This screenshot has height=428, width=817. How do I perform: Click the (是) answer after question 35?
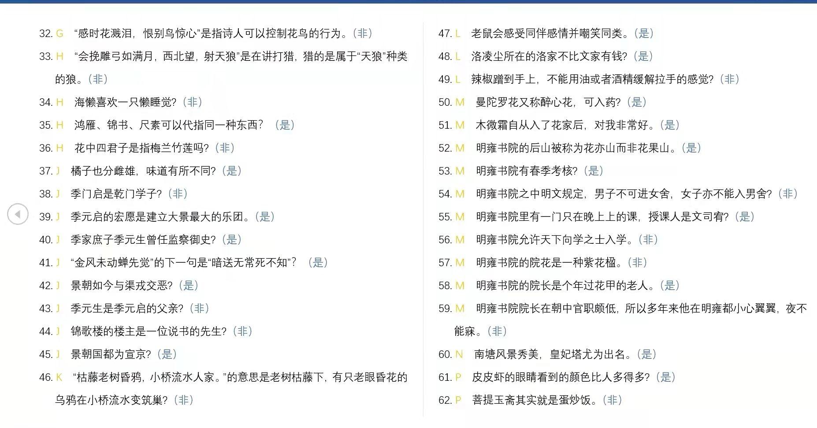pos(286,125)
